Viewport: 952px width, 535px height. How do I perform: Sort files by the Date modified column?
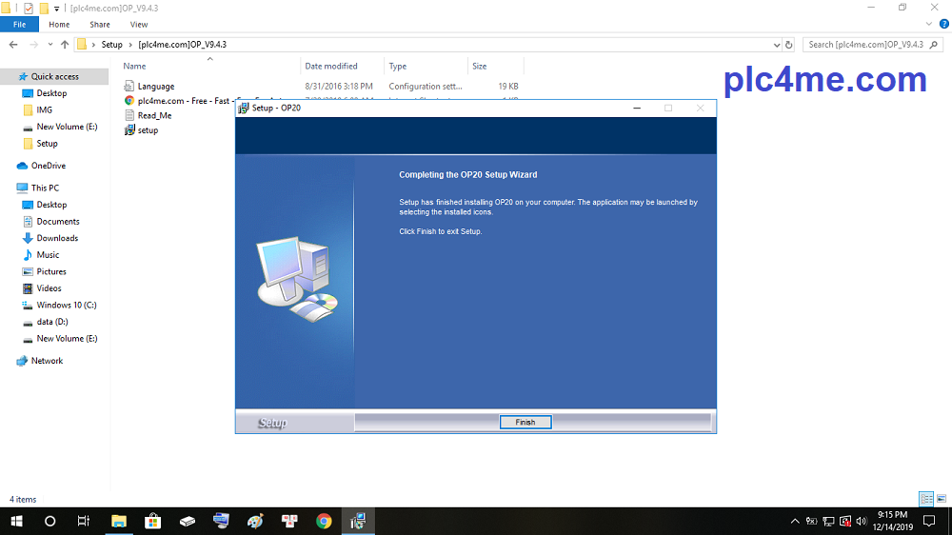(331, 66)
